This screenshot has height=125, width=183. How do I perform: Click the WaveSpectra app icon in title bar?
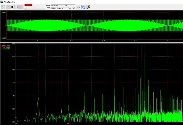point(2,2)
